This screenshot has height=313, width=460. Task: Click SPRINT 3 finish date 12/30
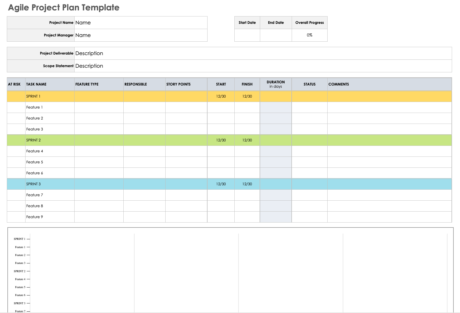247,184
